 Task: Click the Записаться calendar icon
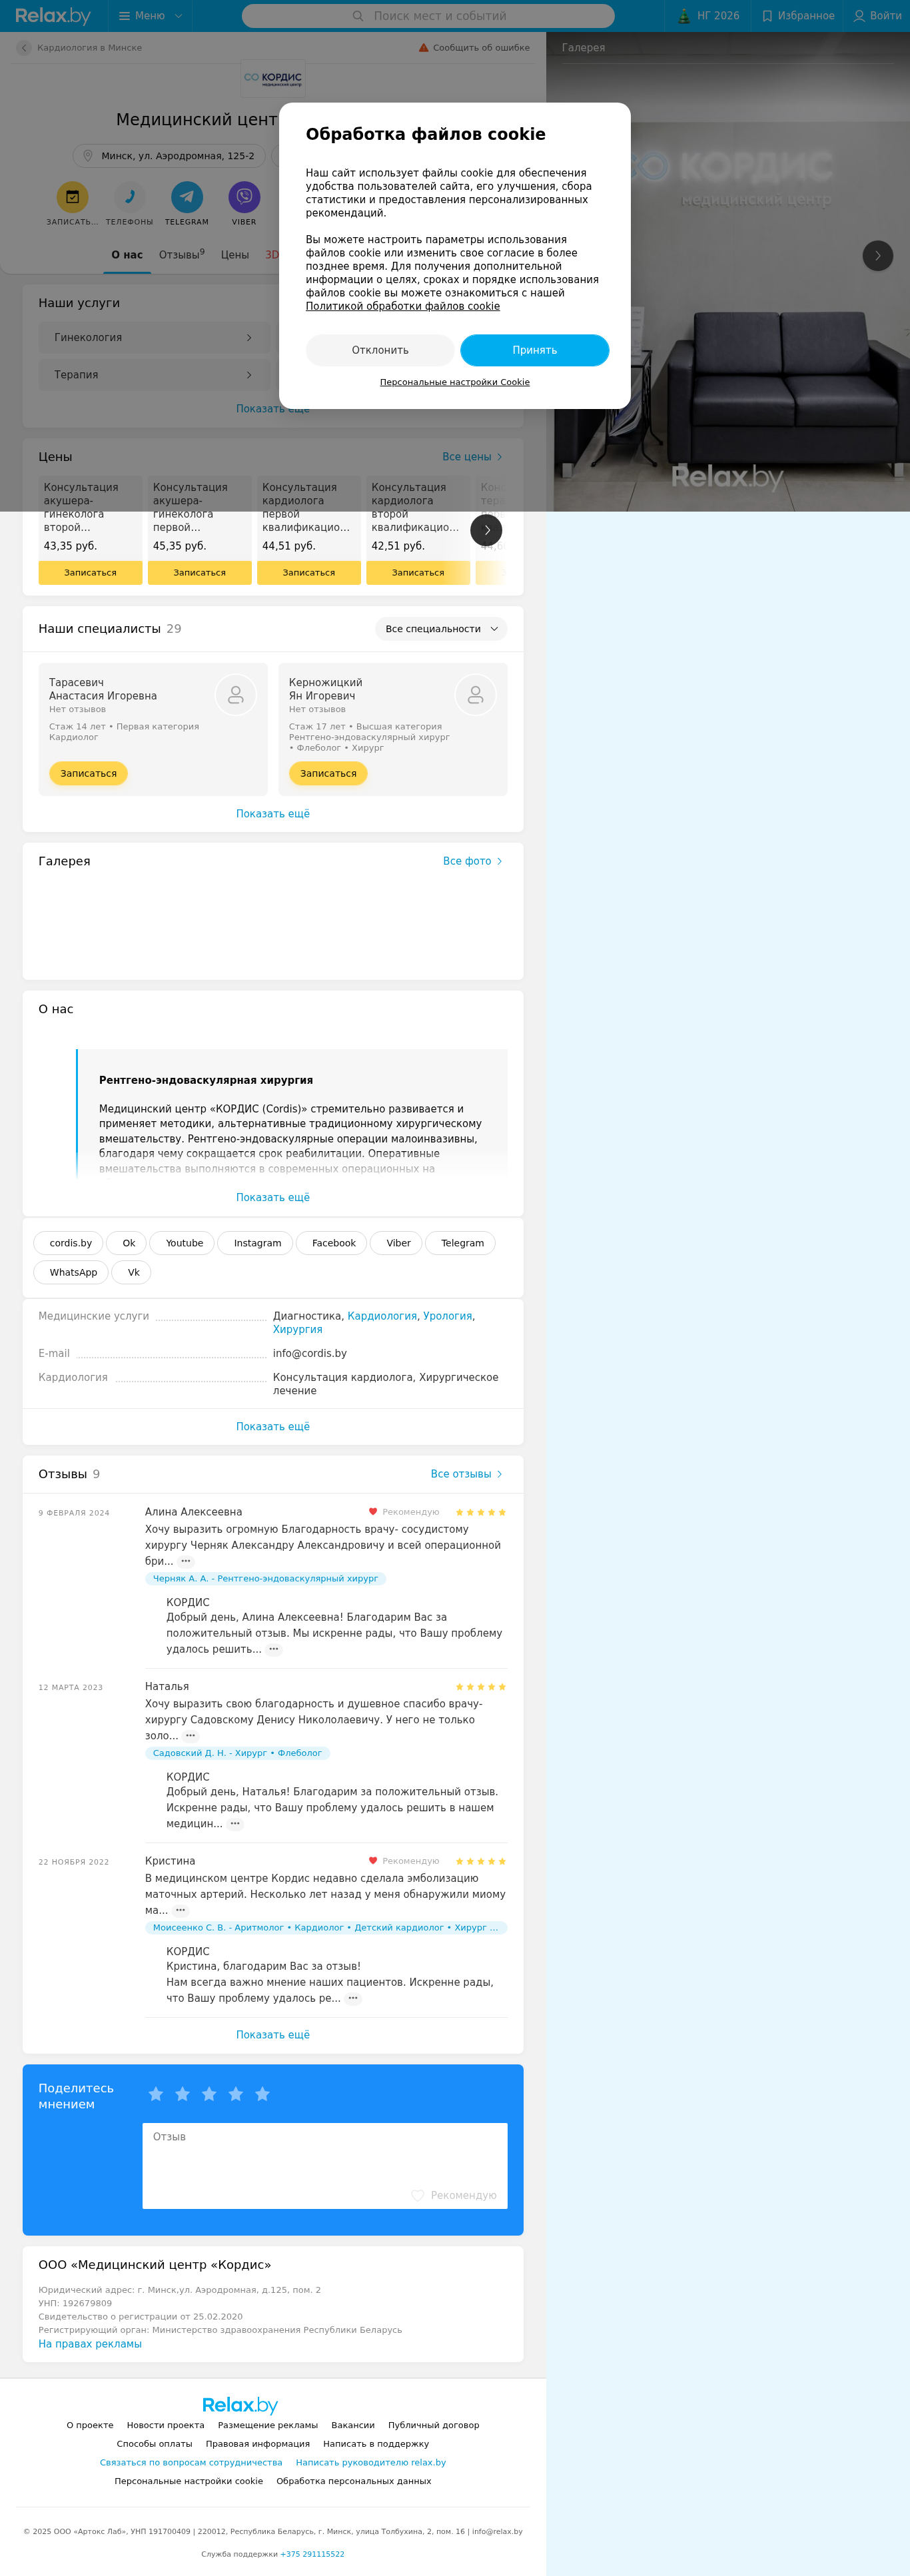[72, 197]
